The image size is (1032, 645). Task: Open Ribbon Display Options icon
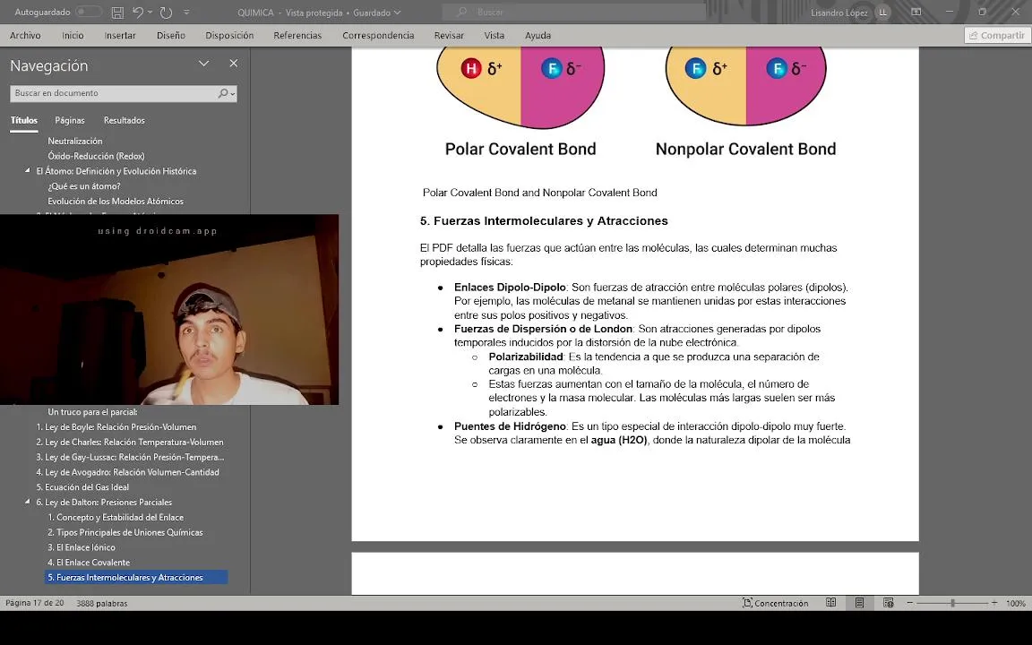[x=916, y=12]
